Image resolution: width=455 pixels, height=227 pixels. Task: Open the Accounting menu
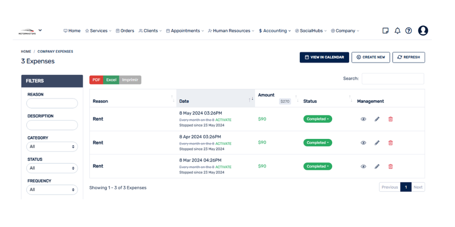[275, 31]
